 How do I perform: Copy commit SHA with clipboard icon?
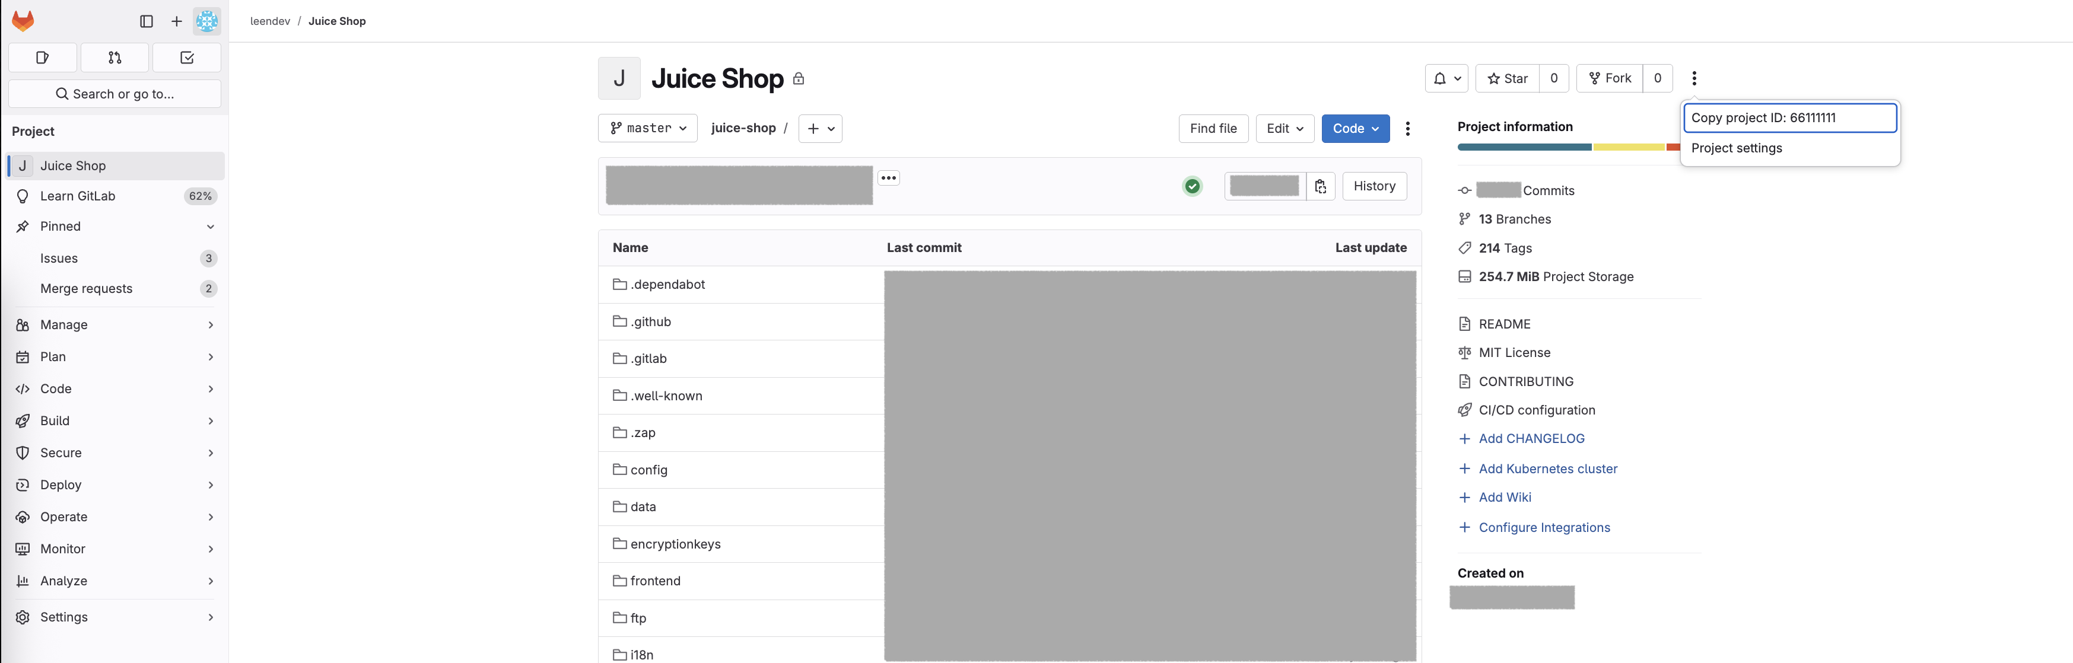click(1320, 186)
